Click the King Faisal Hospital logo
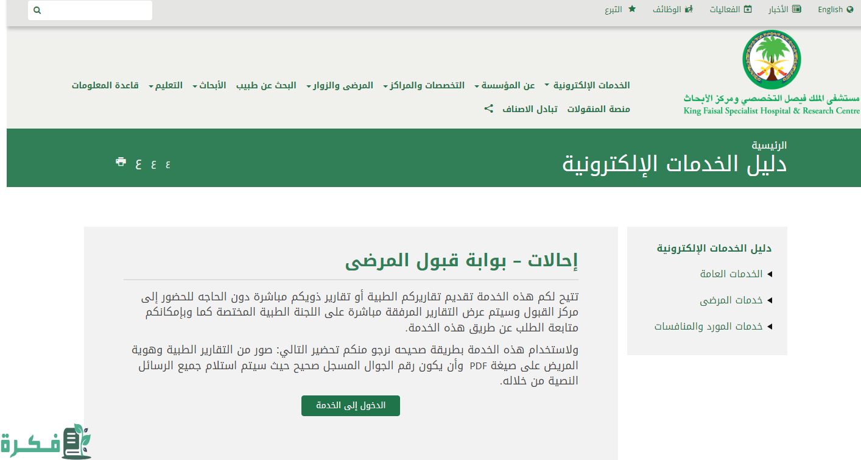Screen dimensions: 861x460 [771, 73]
